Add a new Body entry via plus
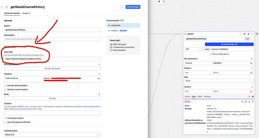This screenshot has height=138, width=259. click(99, 94)
